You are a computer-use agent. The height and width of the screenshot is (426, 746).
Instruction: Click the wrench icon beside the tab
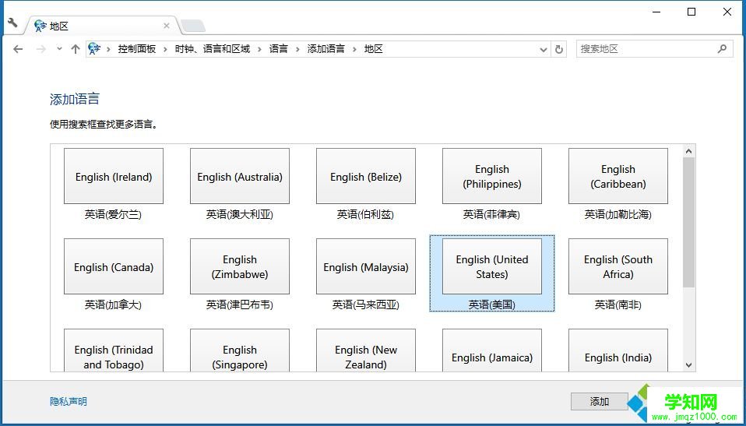(12, 23)
